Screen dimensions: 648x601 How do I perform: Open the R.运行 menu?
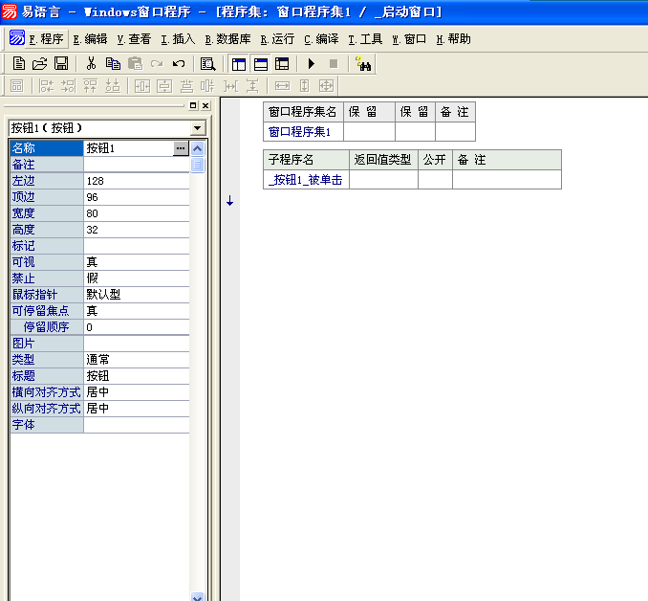277,39
